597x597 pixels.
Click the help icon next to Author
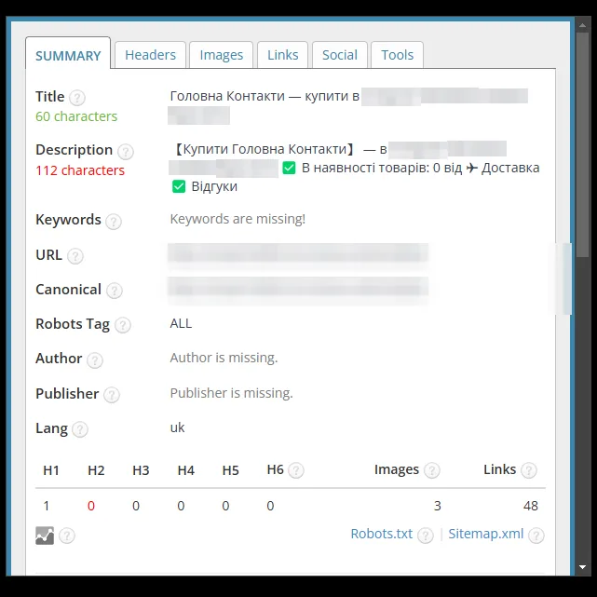[95, 360]
